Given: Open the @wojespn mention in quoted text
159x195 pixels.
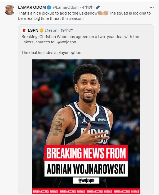Looking at the screenshot, I should (67, 42).
